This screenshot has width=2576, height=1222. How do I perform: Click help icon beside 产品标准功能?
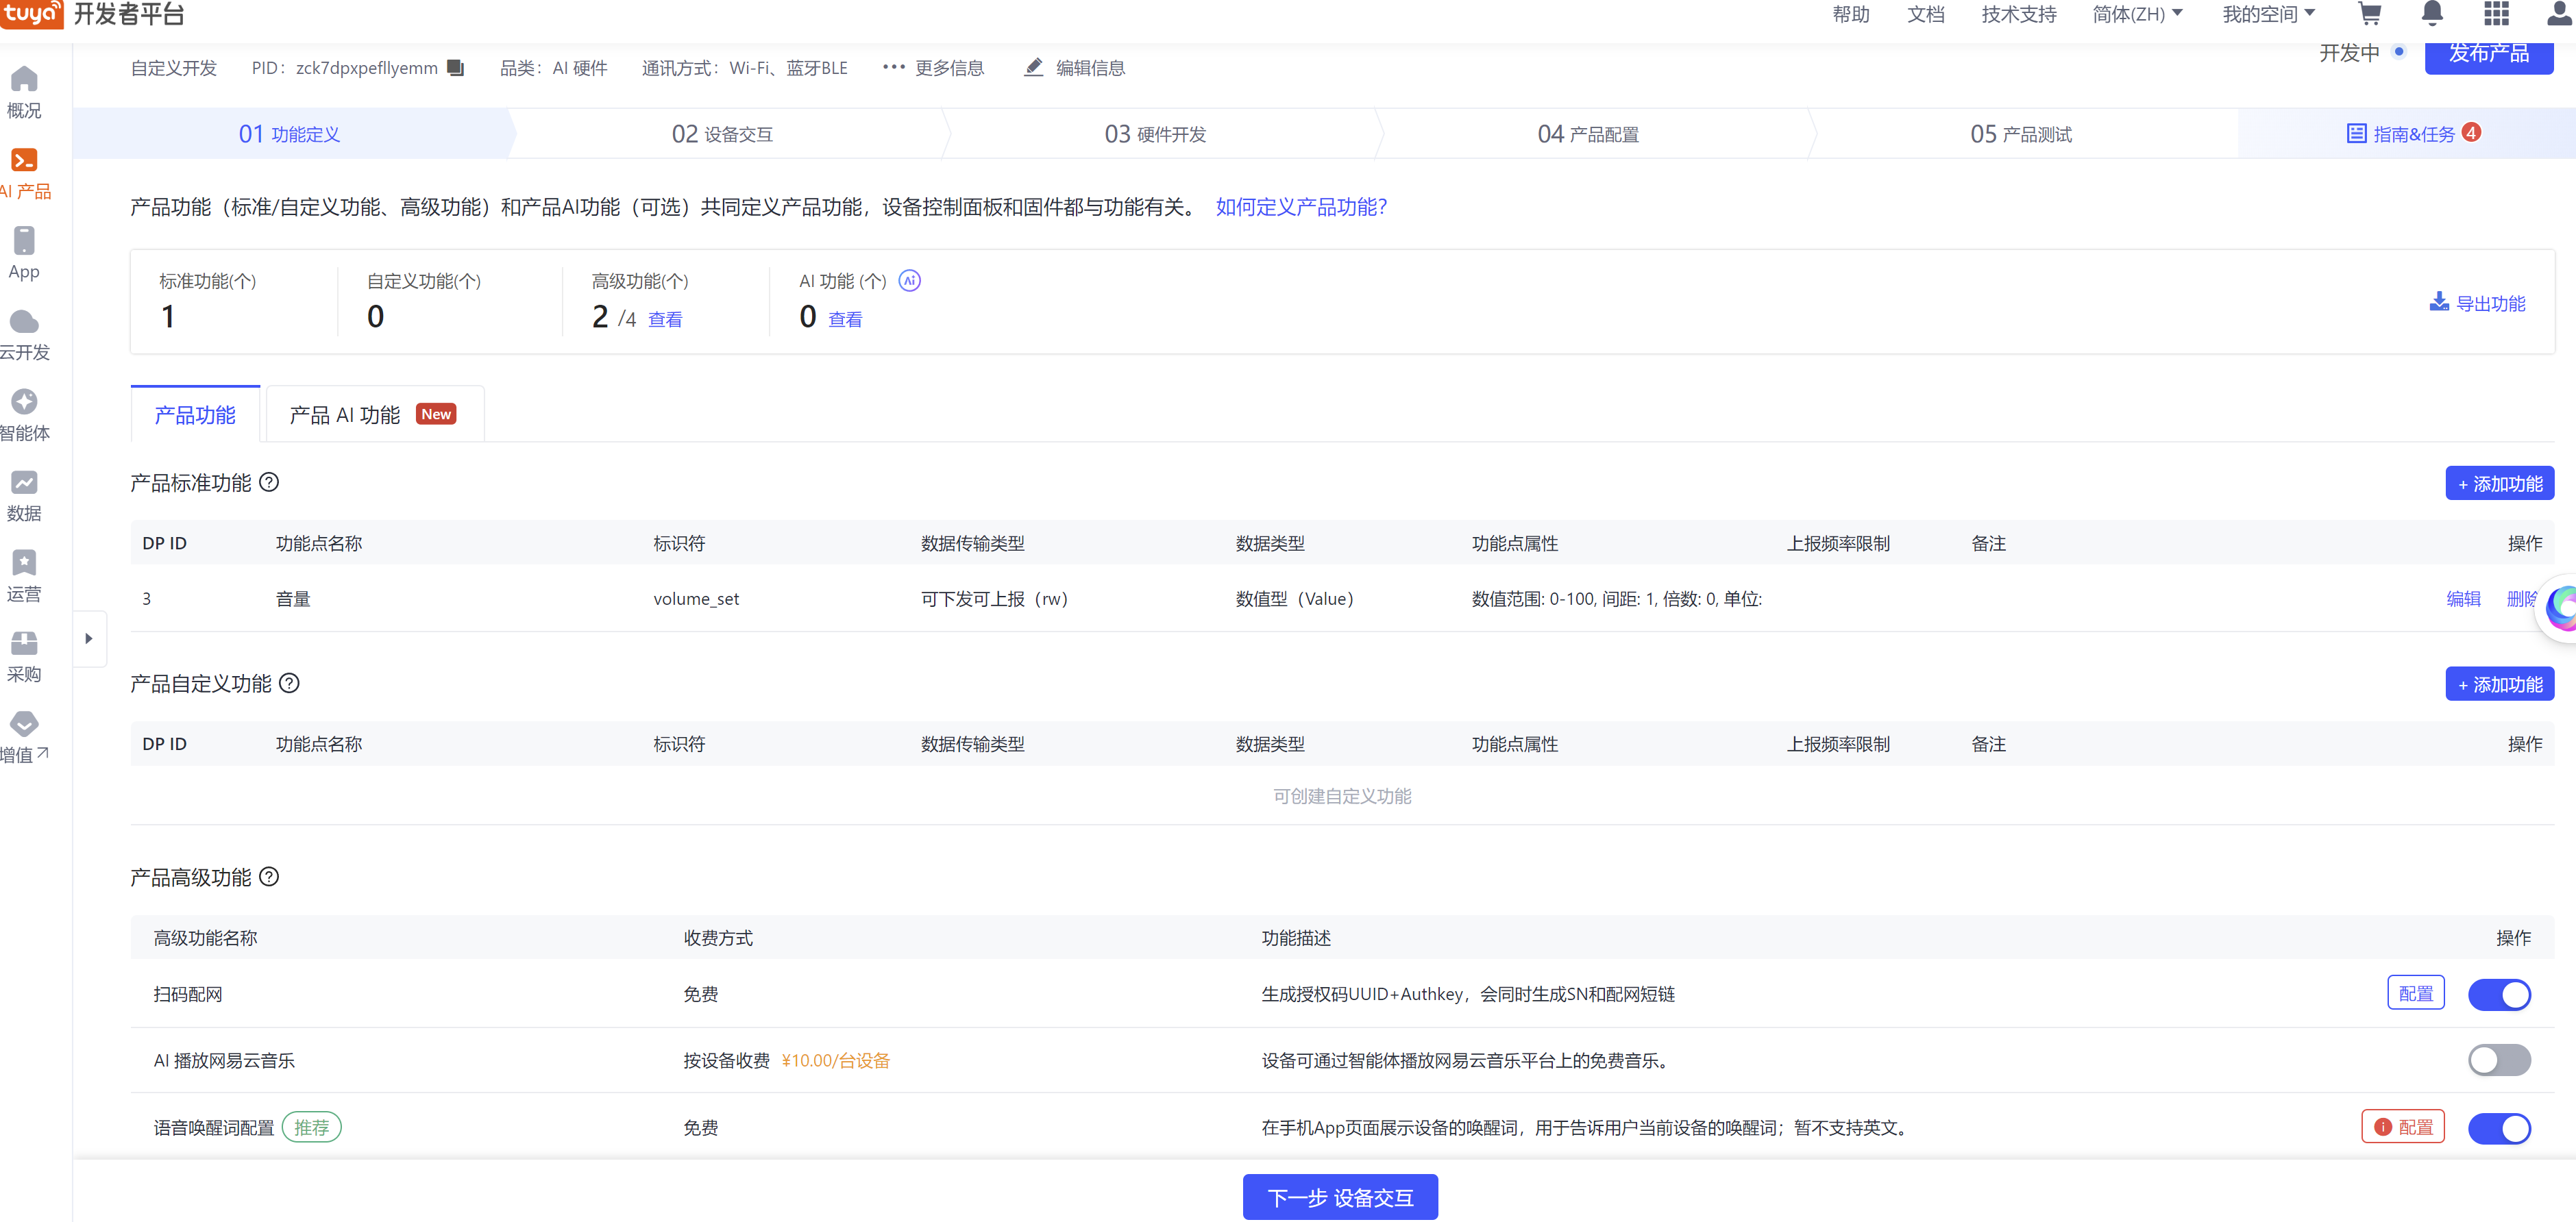(x=269, y=483)
